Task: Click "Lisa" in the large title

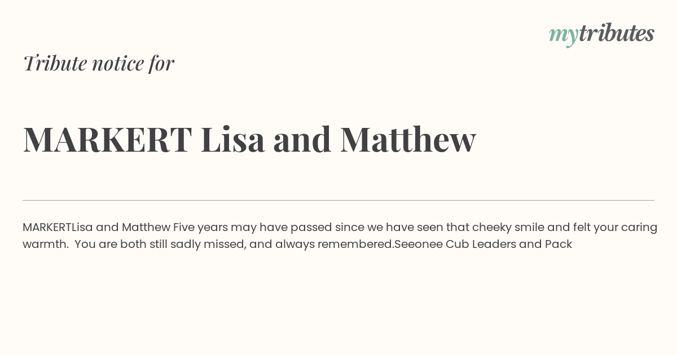Action: click(x=232, y=140)
